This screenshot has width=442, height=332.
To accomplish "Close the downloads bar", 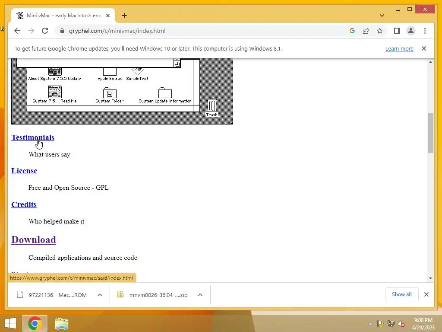I will (426, 294).
